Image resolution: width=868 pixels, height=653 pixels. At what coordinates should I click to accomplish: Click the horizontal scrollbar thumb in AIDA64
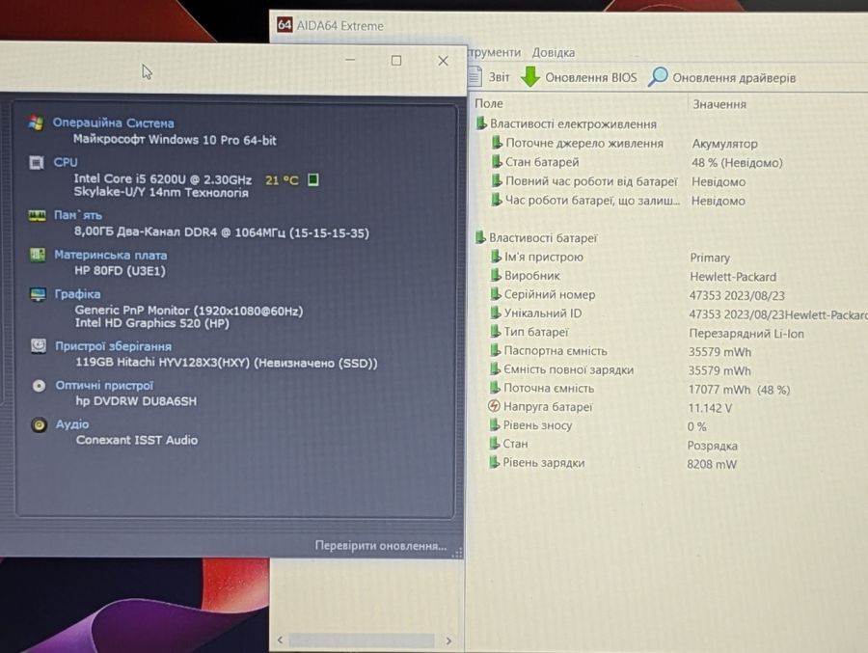pos(362,640)
